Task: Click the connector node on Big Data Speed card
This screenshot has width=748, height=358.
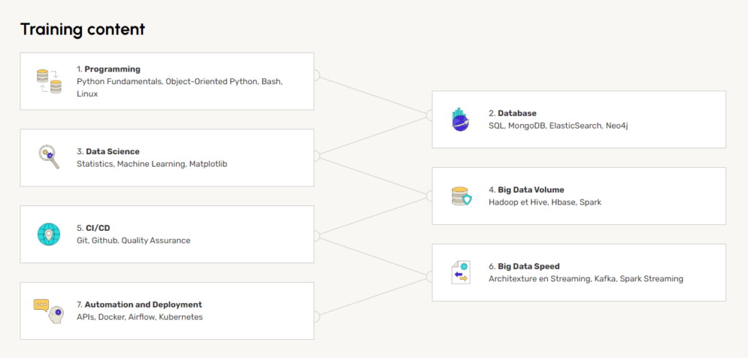Action: click(x=430, y=273)
